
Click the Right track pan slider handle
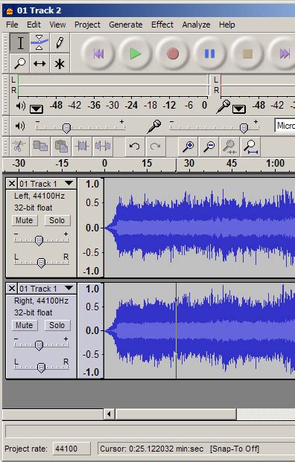(x=41, y=368)
